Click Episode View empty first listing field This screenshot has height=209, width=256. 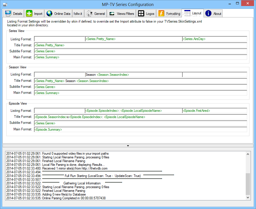tap(60, 111)
